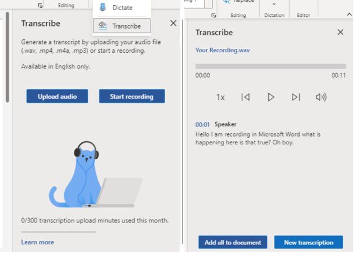The height and width of the screenshot is (254, 355).
Task: Click the Start recording button
Action: [x=132, y=96]
